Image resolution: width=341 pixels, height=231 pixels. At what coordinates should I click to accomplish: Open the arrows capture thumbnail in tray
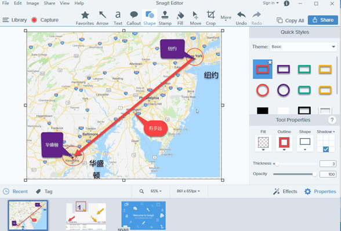point(86,215)
